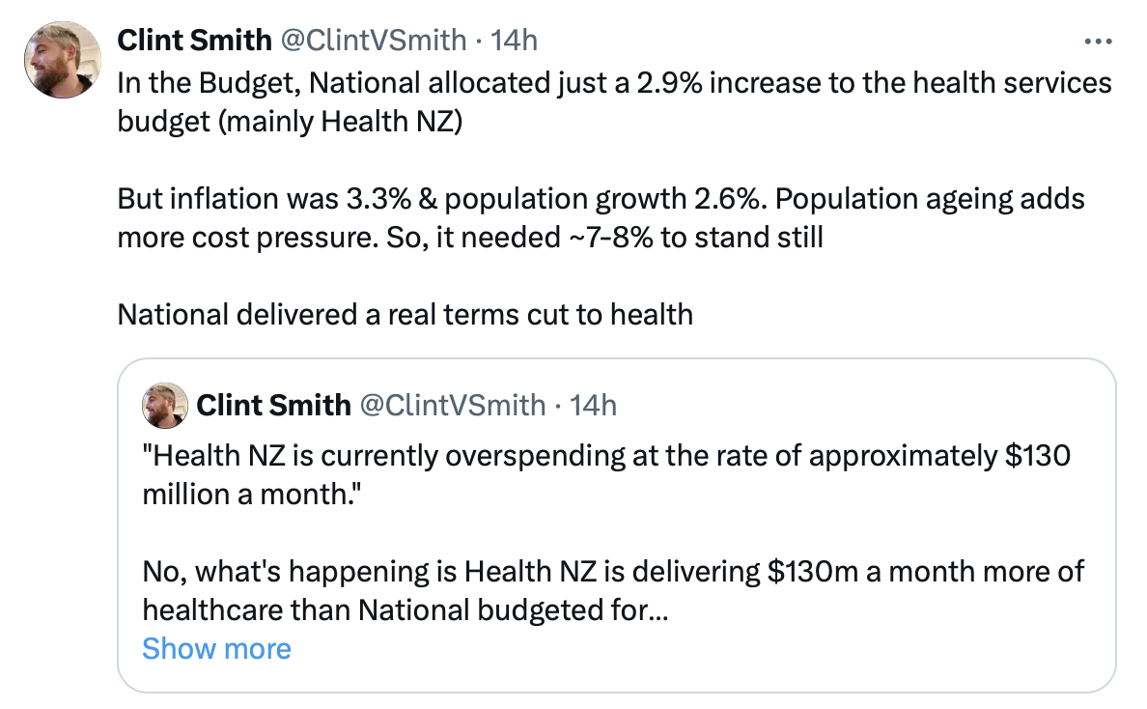Click the @ClintVSmith handle inside quoted tweet
1147x709 pixels.
pos(452,405)
